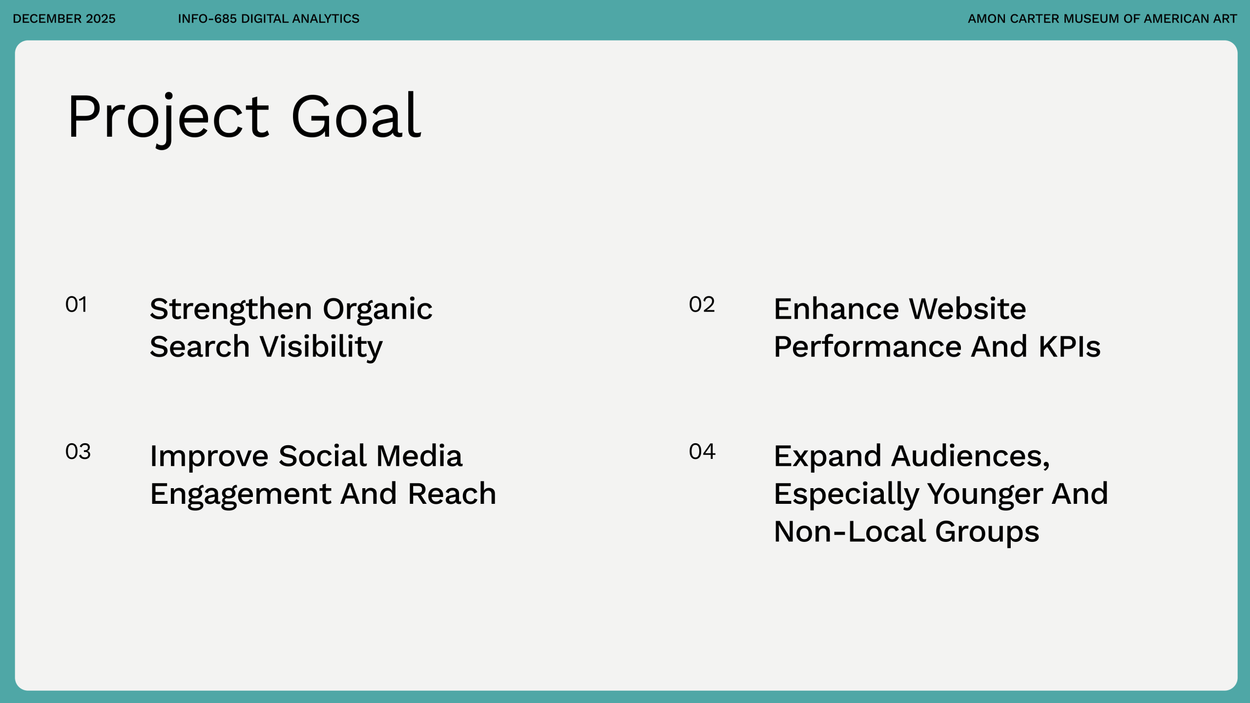Click the number 03 label
1250x703 pixels.
(78, 452)
